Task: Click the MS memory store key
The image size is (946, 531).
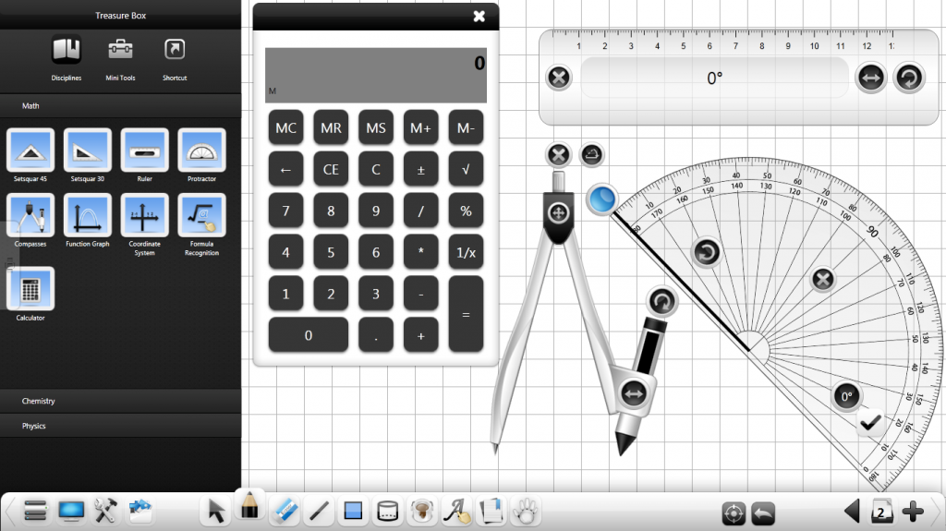Action: [x=376, y=127]
